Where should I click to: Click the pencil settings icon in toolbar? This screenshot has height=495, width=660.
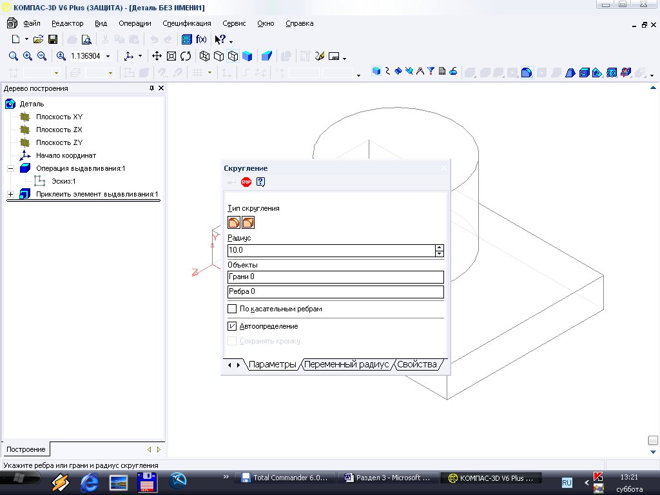(320, 56)
